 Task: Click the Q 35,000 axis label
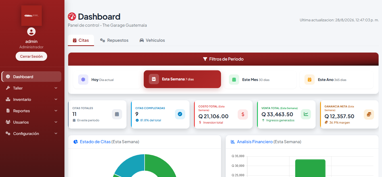pyautogui.click(x=238, y=156)
